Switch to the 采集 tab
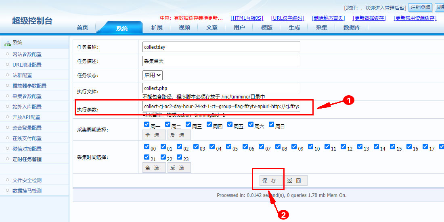Image resolution: width=444 pixels, height=222 pixels. click(x=322, y=27)
